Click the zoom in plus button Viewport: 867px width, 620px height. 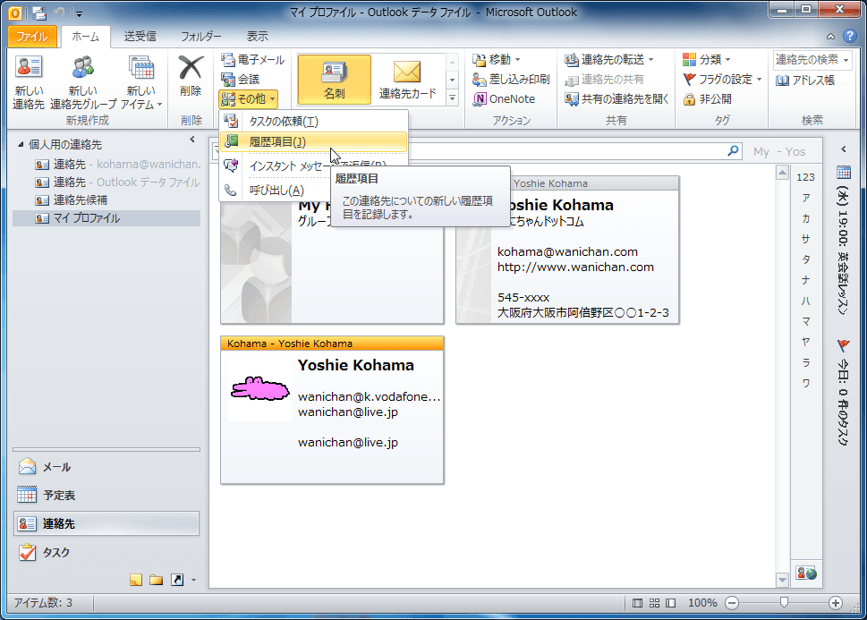pyautogui.click(x=836, y=603)
